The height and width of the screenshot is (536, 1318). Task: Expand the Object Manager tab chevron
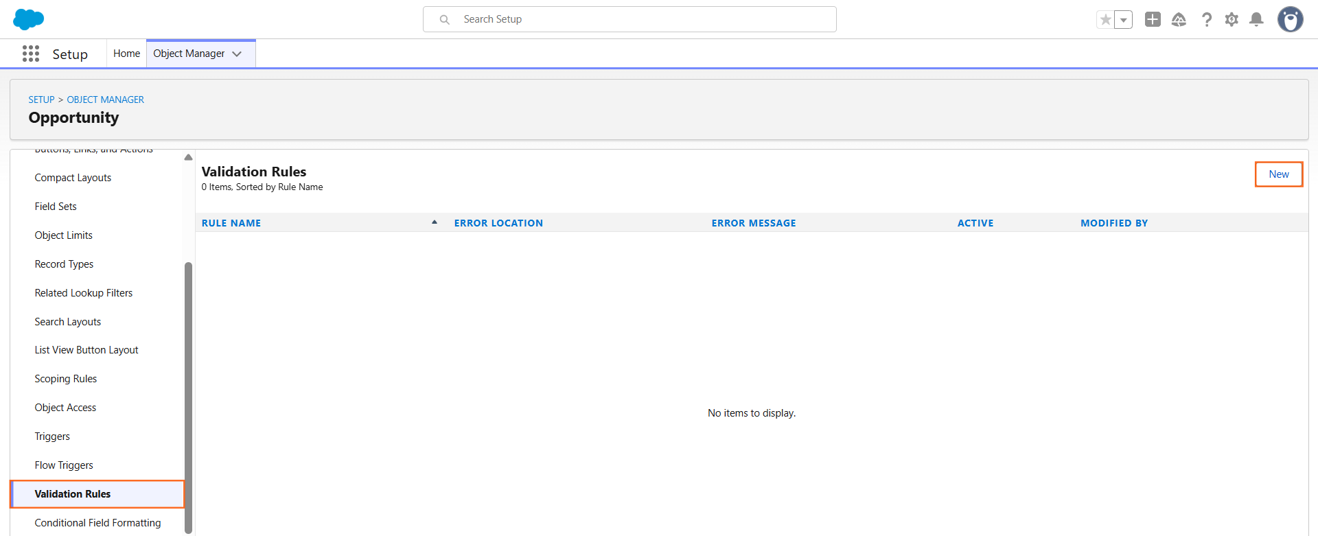[237, 54]
